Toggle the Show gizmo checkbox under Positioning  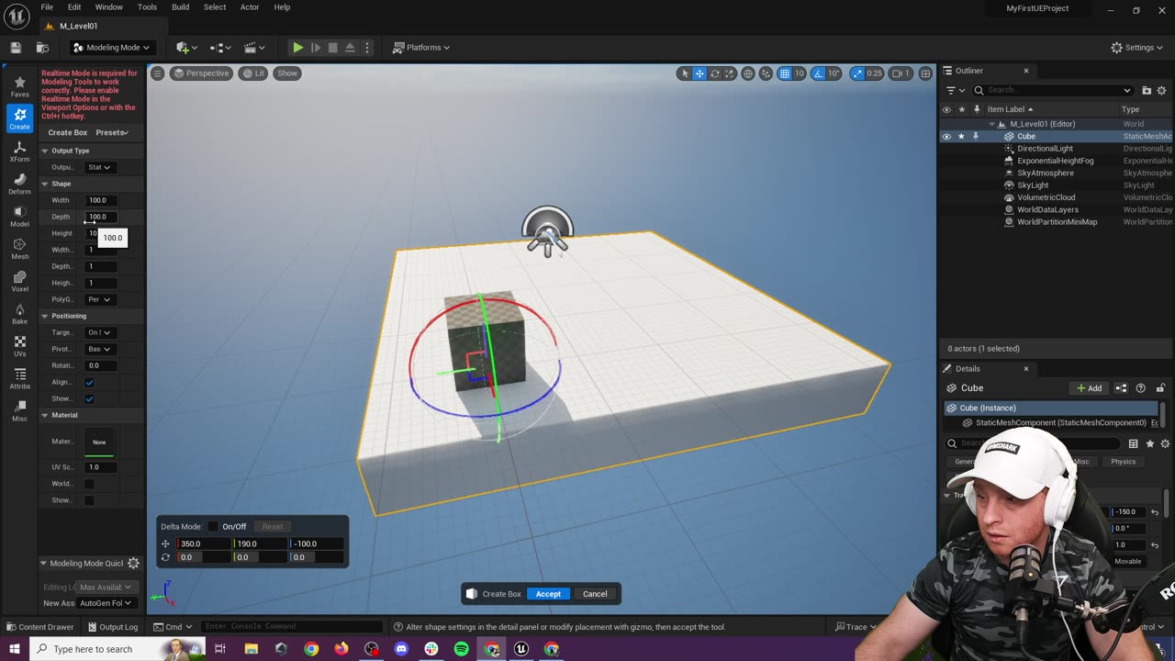[89, 398]
